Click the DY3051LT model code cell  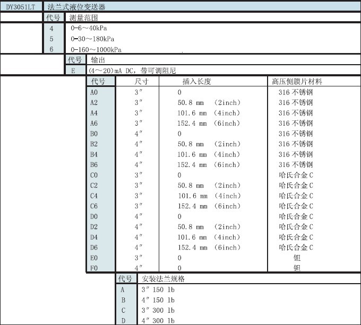coord(20,7)
